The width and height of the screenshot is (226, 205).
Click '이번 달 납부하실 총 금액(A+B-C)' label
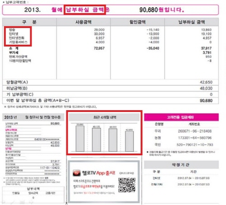pos(38,100)
